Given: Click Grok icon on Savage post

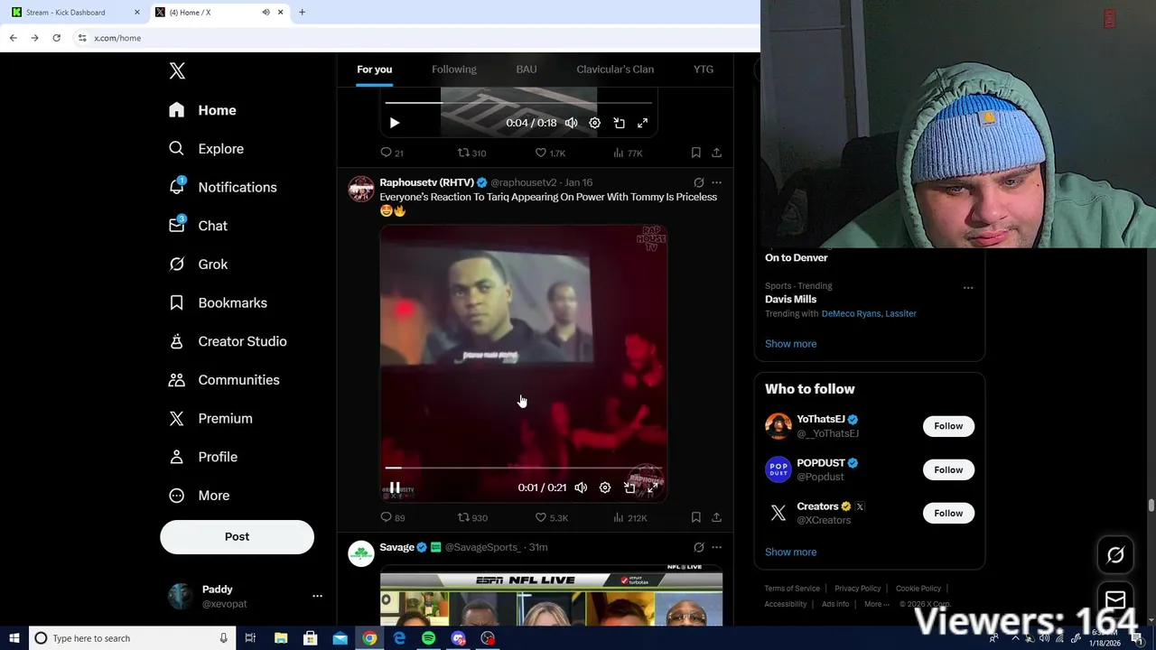Looking at the screenshot, I should (x=698, y=547).
